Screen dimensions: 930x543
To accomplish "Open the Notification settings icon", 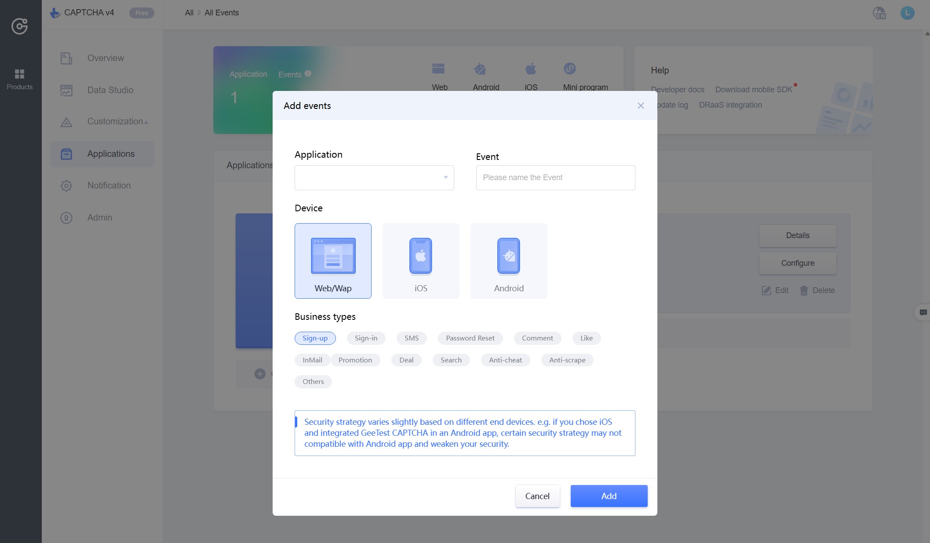I will click(66, 185).
